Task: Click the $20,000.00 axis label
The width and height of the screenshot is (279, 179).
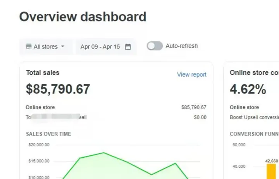Action: 39,145
